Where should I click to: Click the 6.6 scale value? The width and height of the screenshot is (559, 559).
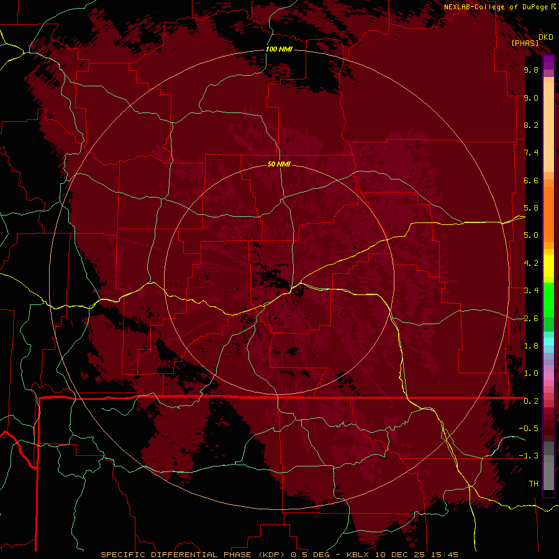pyautogui.click(x=531, y=180)
